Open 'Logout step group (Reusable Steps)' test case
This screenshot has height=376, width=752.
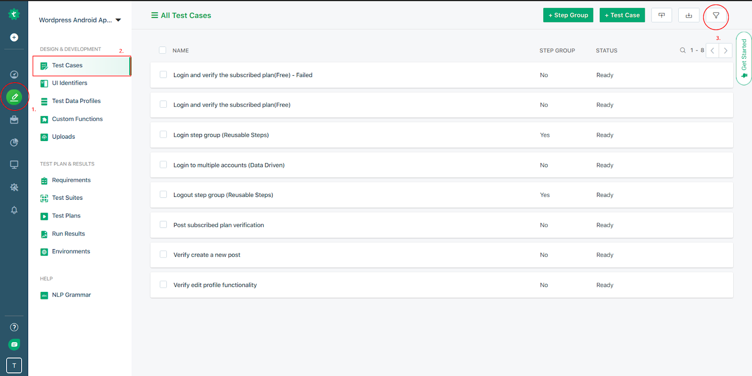click(x=223, y=195)
